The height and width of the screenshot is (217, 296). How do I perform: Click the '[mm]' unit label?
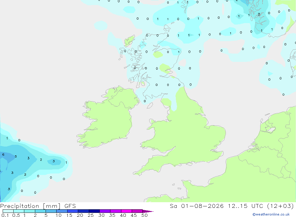52,206
